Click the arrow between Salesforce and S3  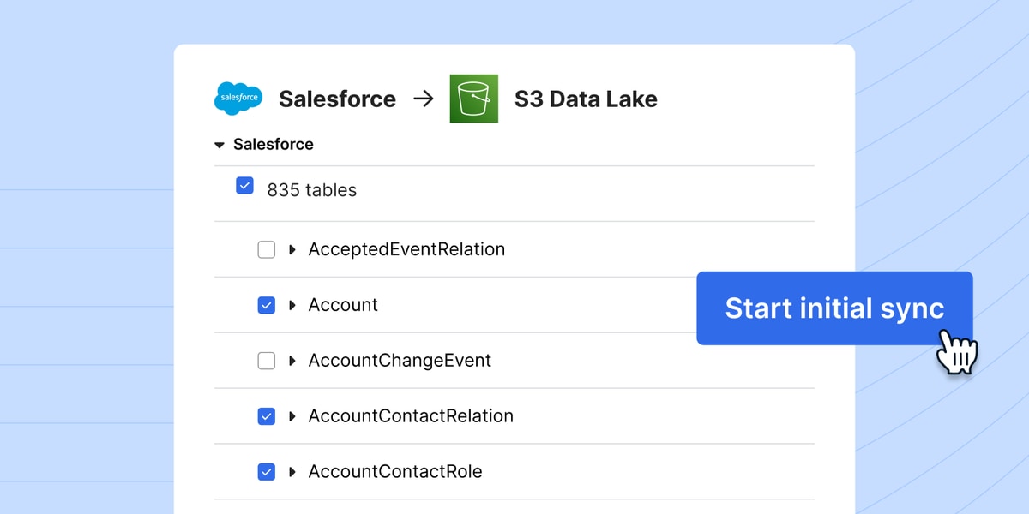[423, 99]
